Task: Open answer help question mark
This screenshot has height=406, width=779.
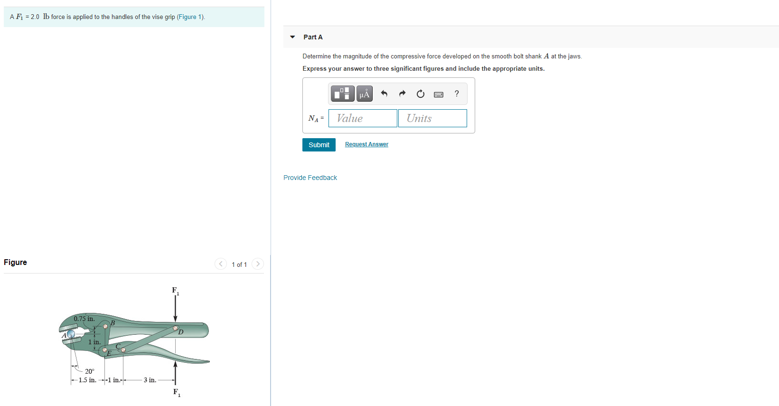Action: (457, 94)
